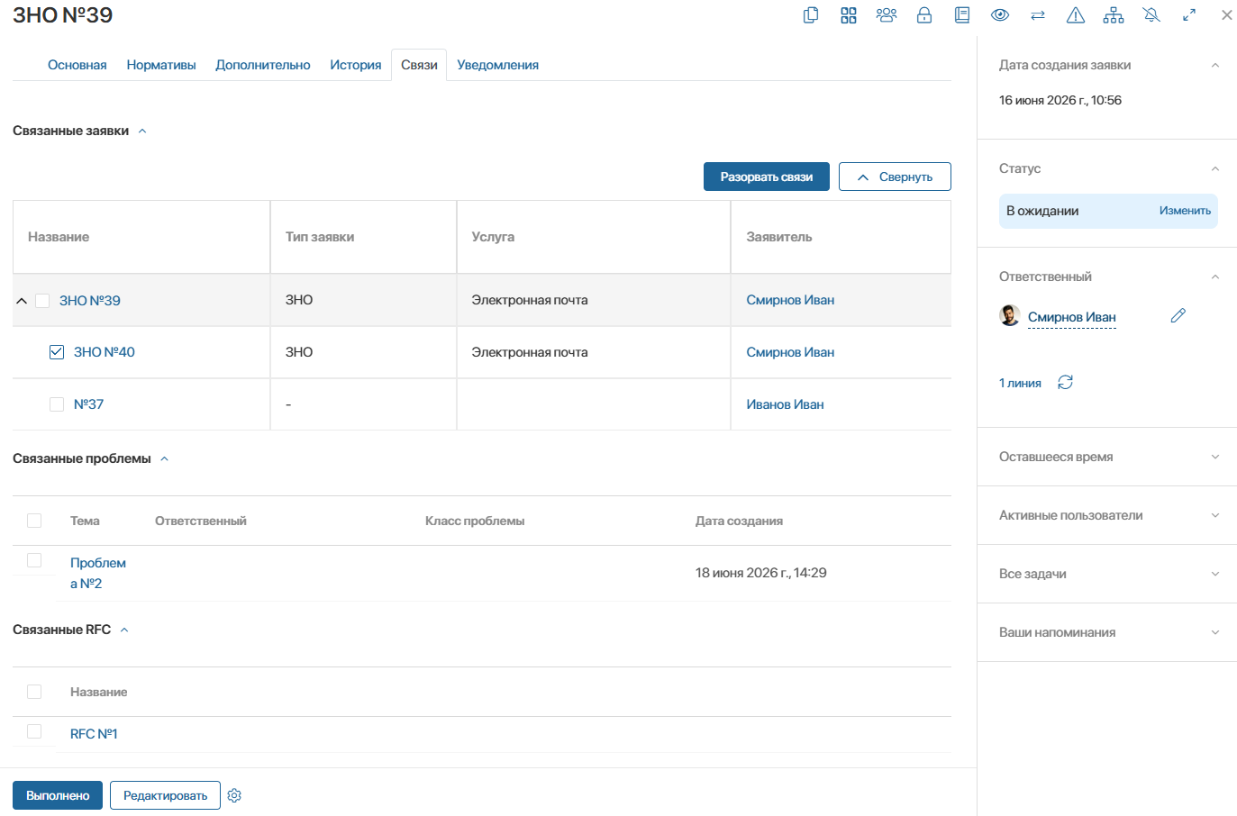This screenshot has width=1237, height=816.
Task: Click the Иванов Иван applicant link
Action: (x=785, y=404)
